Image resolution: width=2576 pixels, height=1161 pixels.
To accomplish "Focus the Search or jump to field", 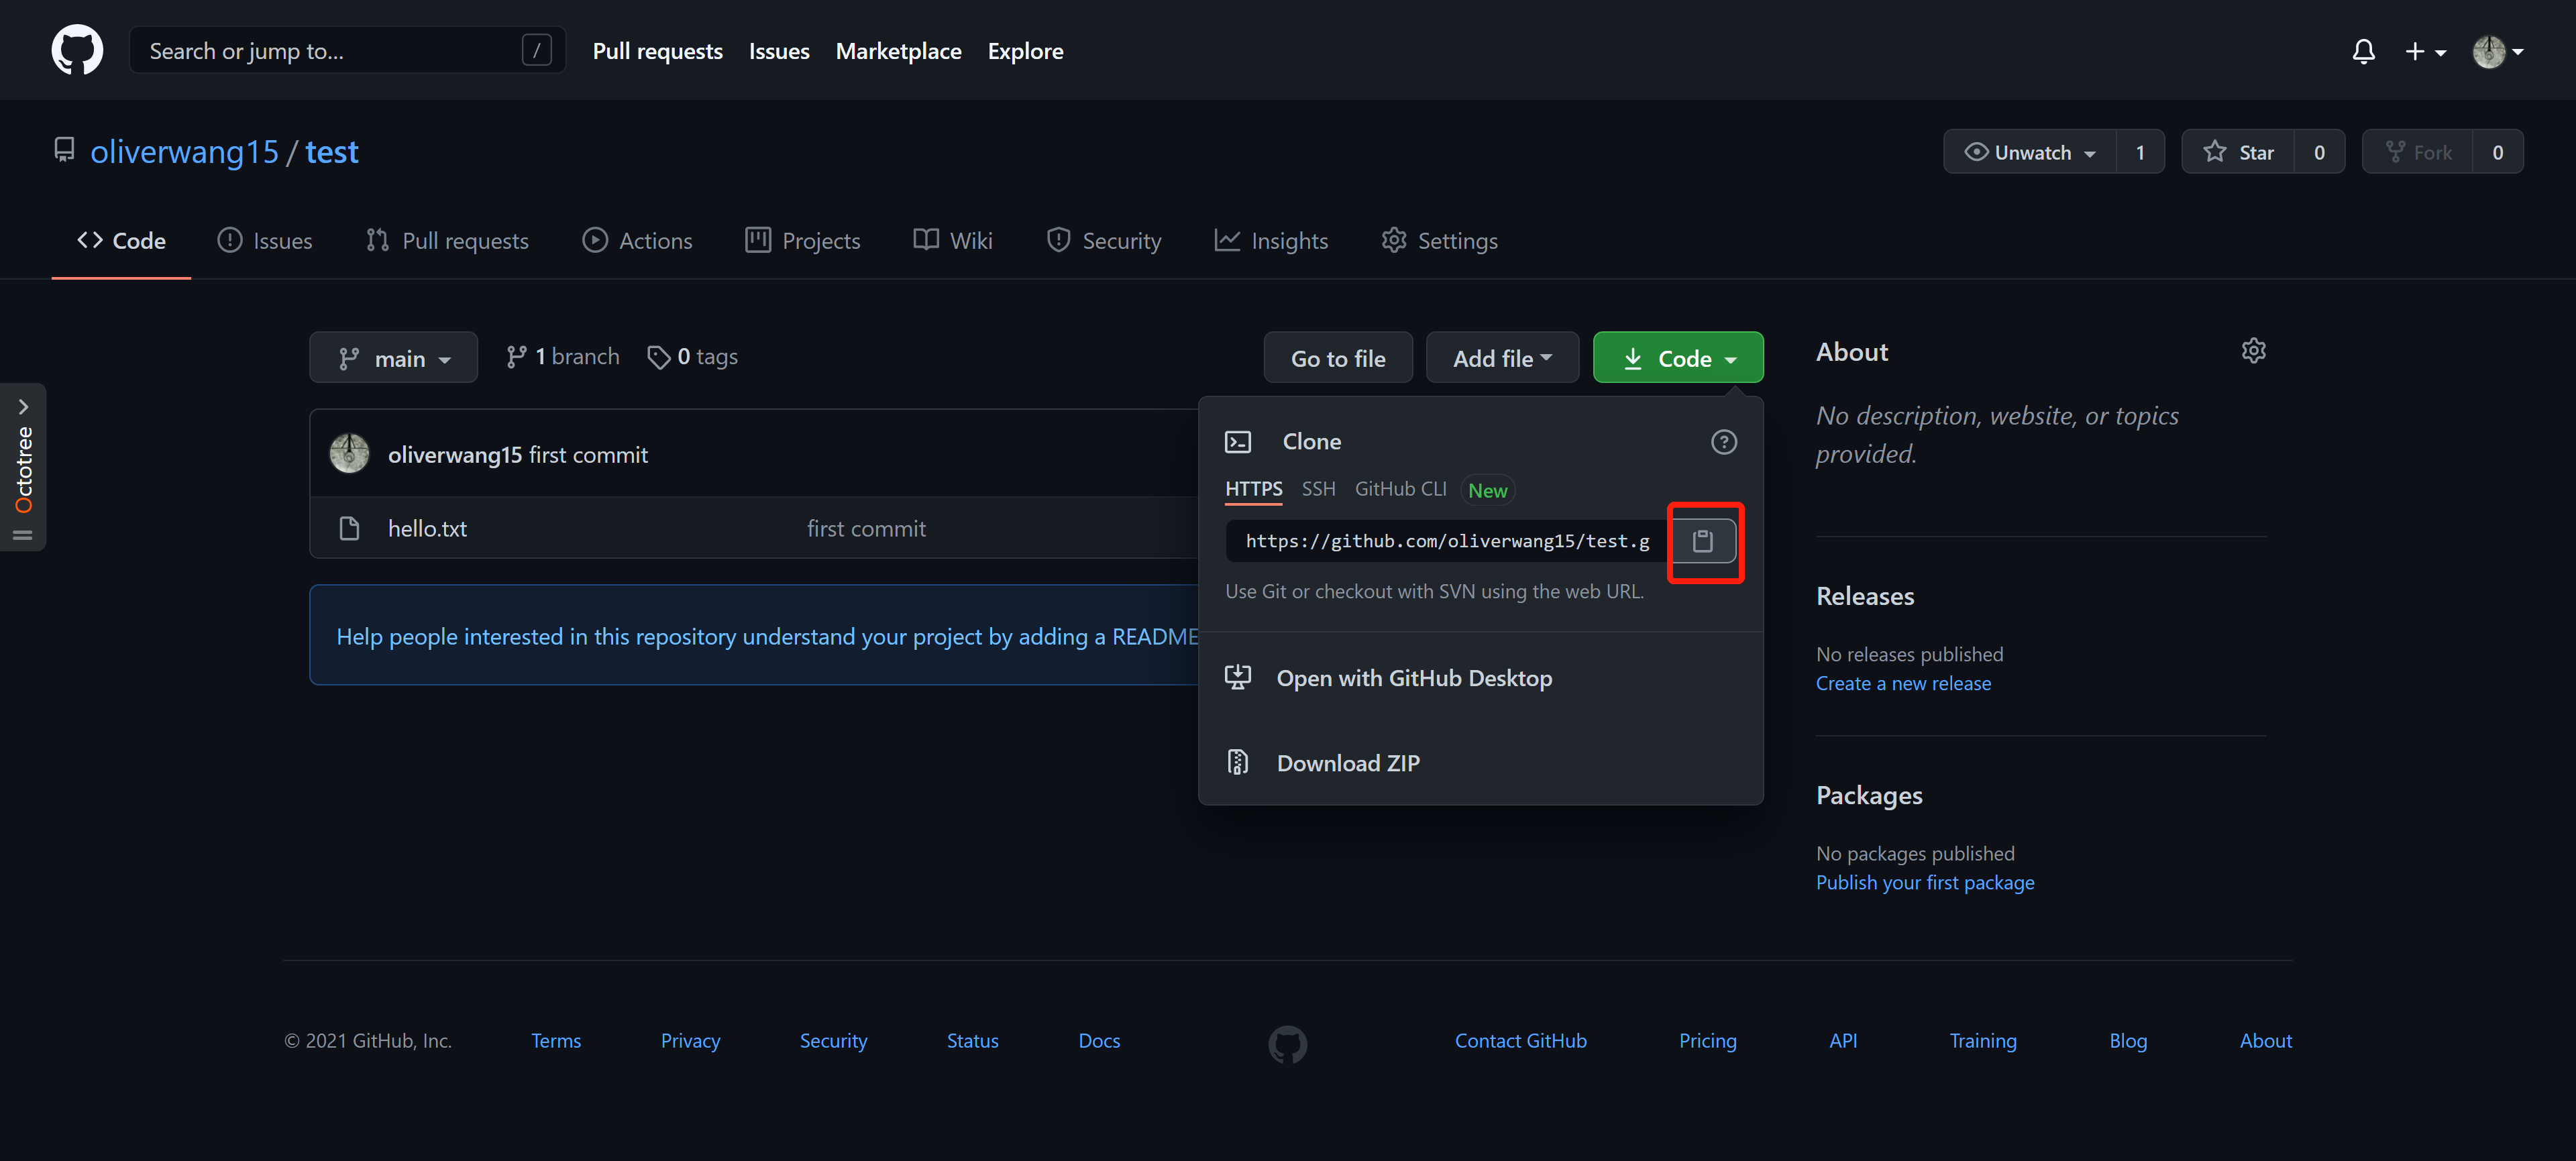I will tap(347, 50).
